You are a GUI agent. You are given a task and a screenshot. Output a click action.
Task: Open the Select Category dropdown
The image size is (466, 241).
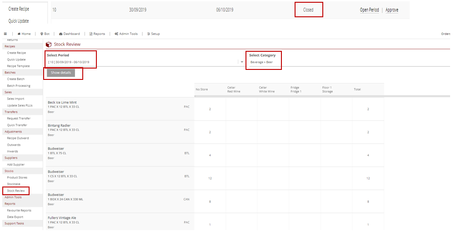pyautogui.click(x=264, y=62)
